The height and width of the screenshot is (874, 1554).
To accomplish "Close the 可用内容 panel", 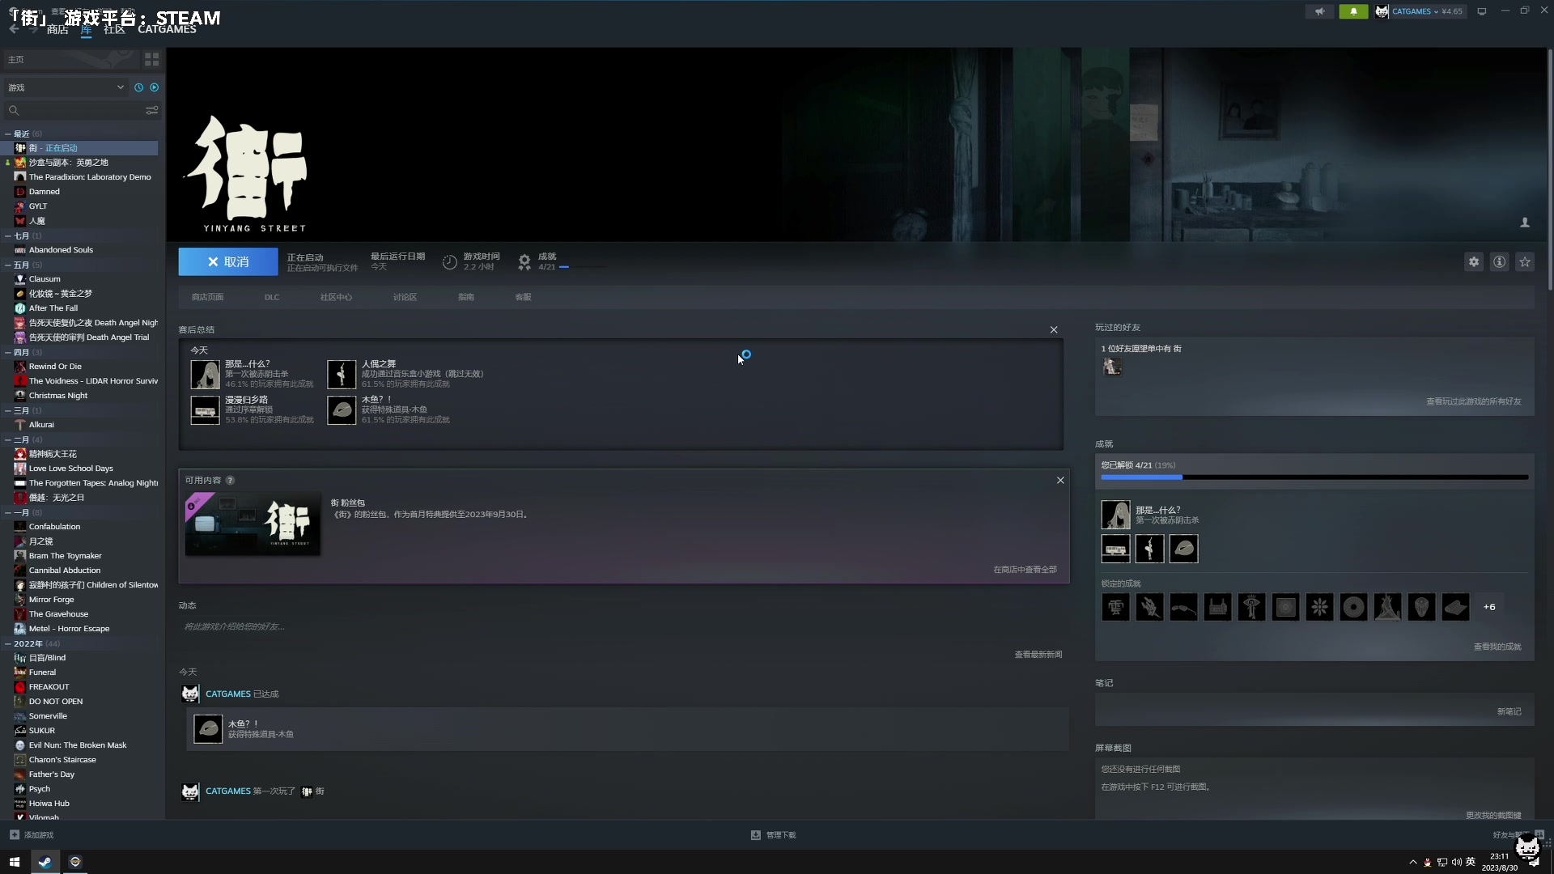I will 1060,480.
